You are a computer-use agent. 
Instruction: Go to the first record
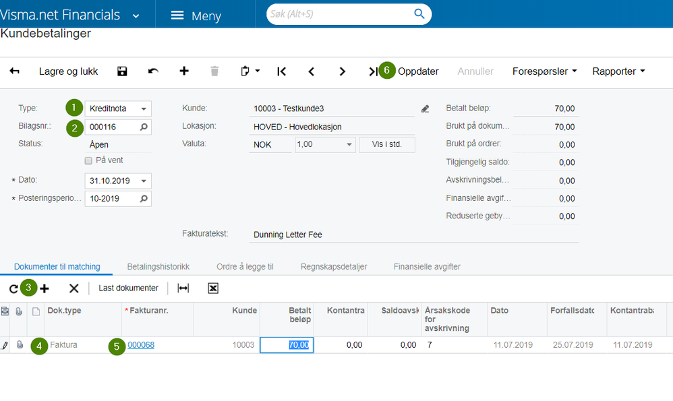point(282,71)
